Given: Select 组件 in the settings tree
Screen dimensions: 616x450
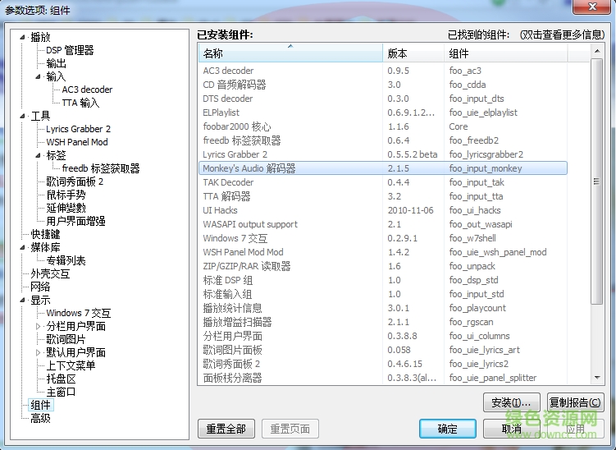Looking at the screenshot, I should click(x=40, y=405).
